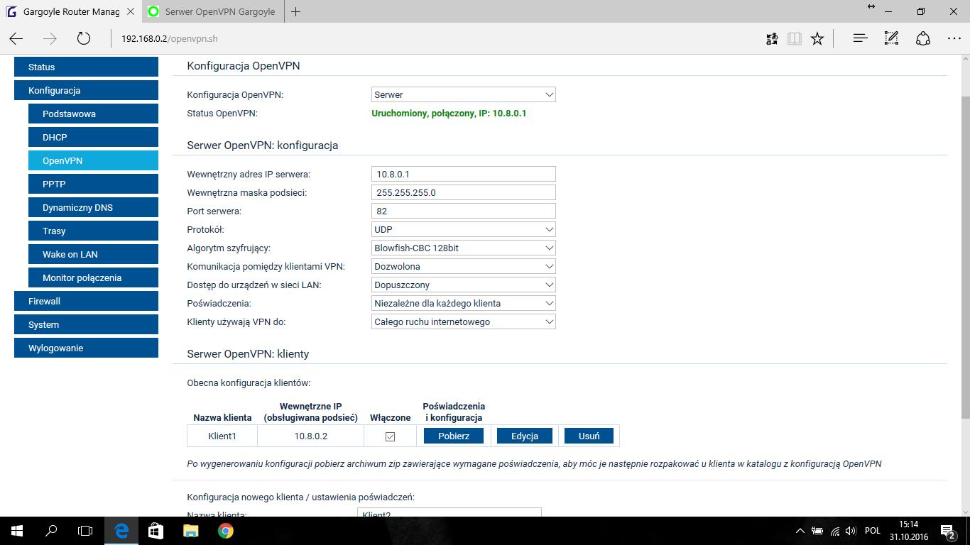Switch to Serwer OpenVPN Gargoyle tab
Image resolution: width=970 pixels, height=545 pixels.
tap(212, 11)
